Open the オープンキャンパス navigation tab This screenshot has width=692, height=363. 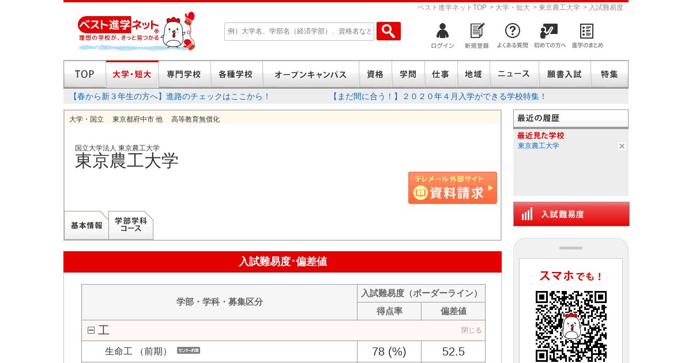click(311, 74)
